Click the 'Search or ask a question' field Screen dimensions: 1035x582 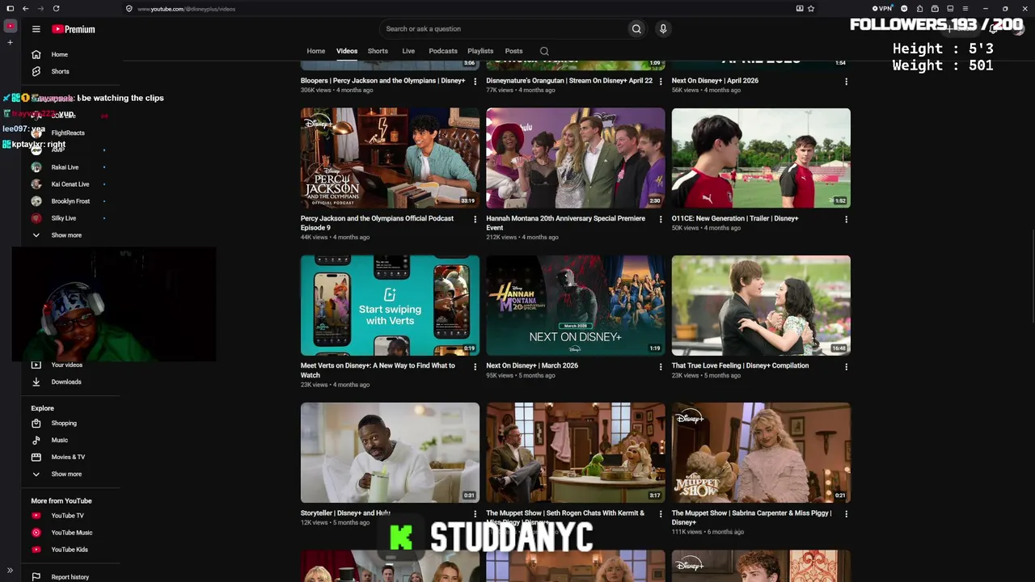click(x=503, y=29)
